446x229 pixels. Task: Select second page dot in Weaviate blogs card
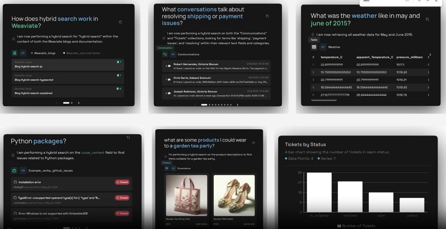72,103
